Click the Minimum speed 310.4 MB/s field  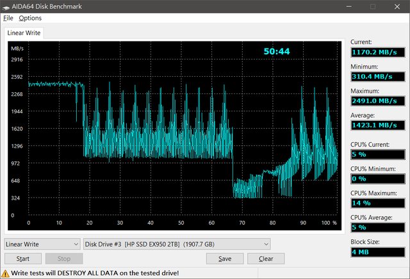tap(377, 76)
